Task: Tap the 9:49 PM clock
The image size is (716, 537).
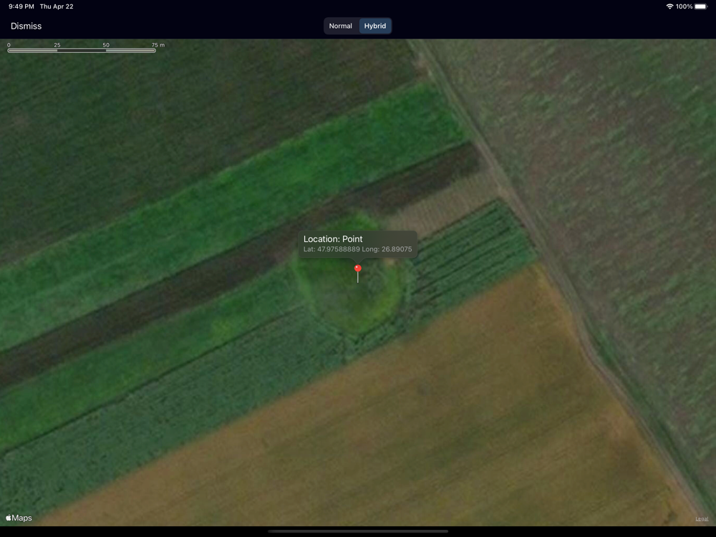Action: (x=21, y=6)
